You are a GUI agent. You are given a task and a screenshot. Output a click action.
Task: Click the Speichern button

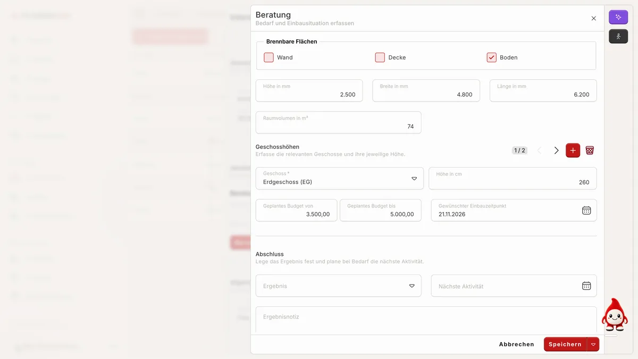565,344
